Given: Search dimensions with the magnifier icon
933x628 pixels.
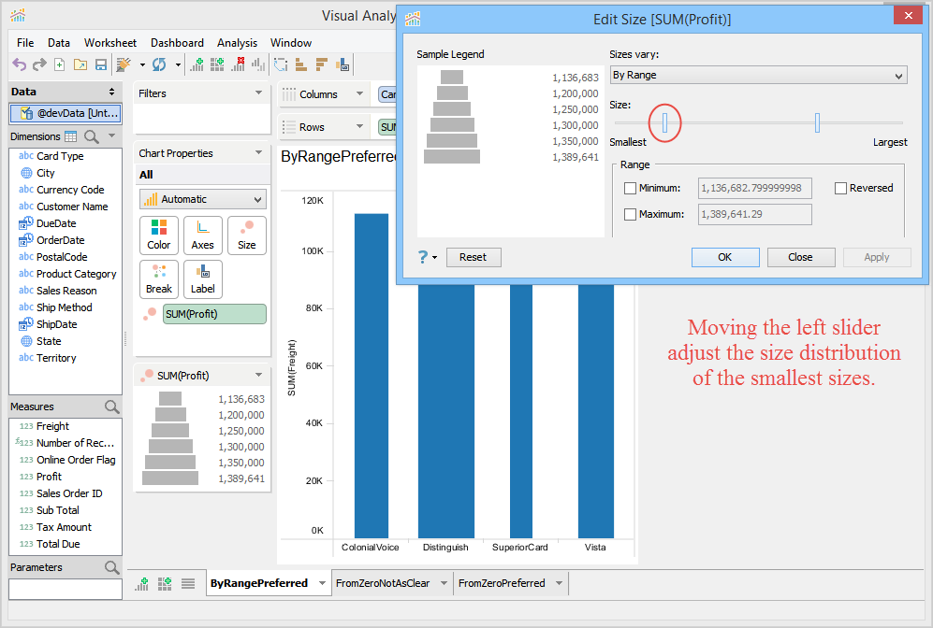Looking at the screenshot, I should [92, 136].
